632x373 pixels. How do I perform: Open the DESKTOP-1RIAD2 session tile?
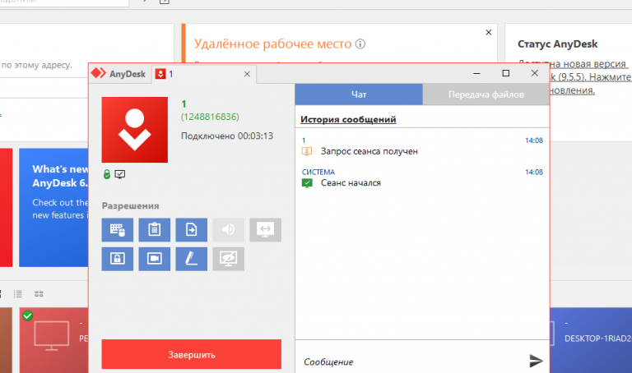tap(591, 340)
